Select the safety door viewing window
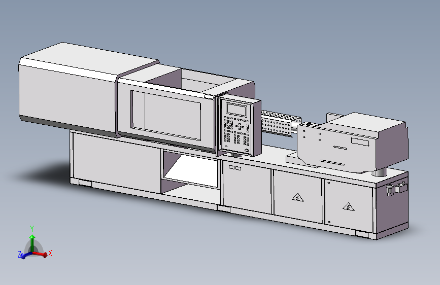This screenshot has width=440, height=285. pos(166,115)
